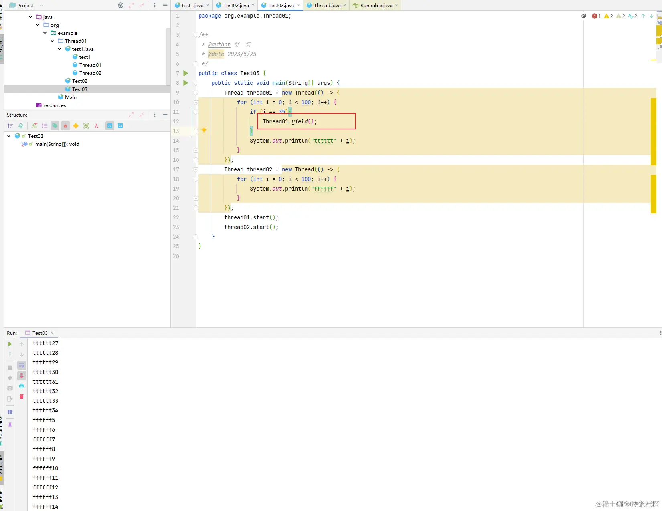The height and width of the screenshot is (511, 662).
Task: Switch to test1.java editor tab
Action: [192, 5]
